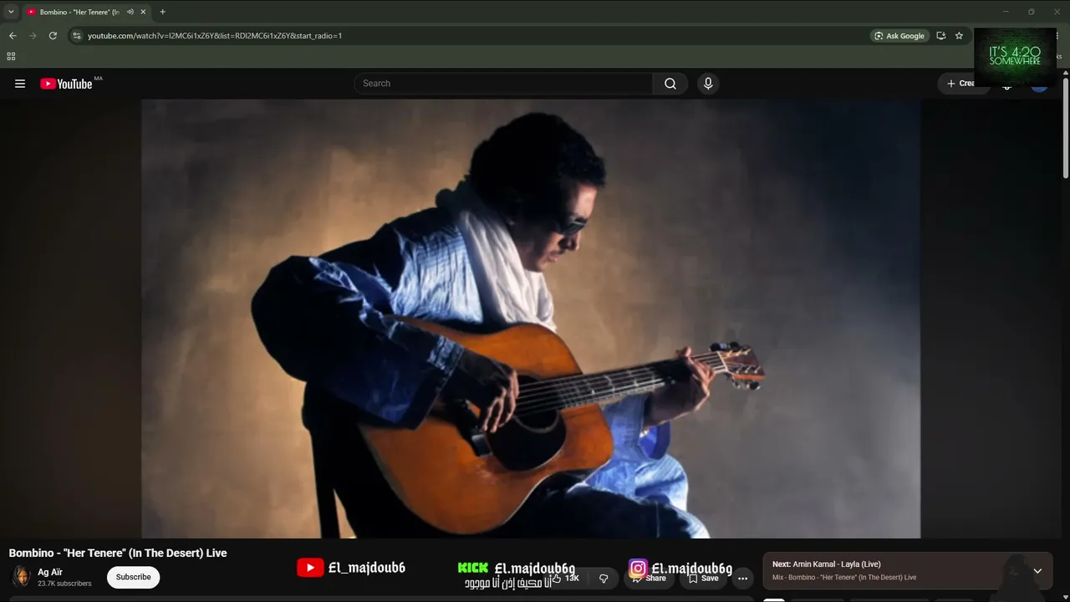Dislike the video with thumbs down
This screenshot has width=1070, height=602.
tap(604, 578)
